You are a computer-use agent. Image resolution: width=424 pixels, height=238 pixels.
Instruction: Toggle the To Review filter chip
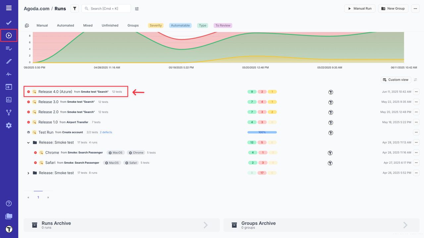click(x=223, y=25)
